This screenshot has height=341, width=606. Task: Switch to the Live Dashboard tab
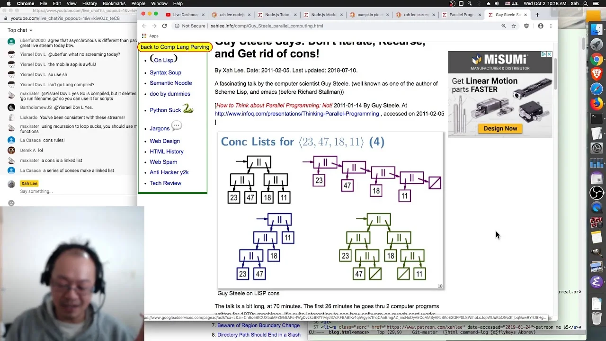(x=182, y=15)
